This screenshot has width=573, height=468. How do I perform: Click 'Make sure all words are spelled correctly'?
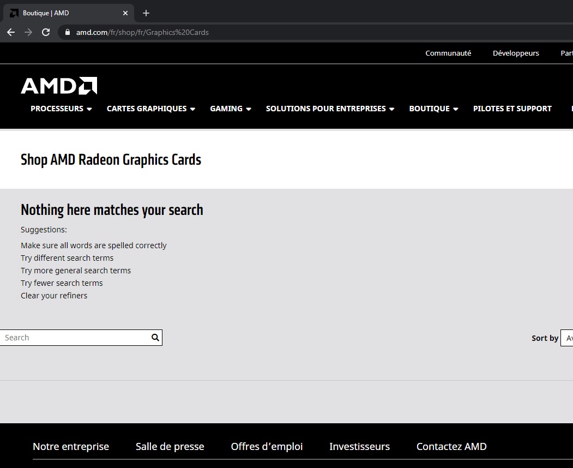(94, 245)
